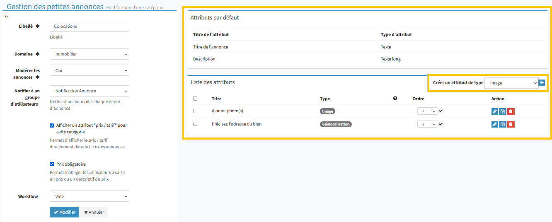Click the Modifier button
The height and width of the screenshot is (222, 552).
(64, 212)
